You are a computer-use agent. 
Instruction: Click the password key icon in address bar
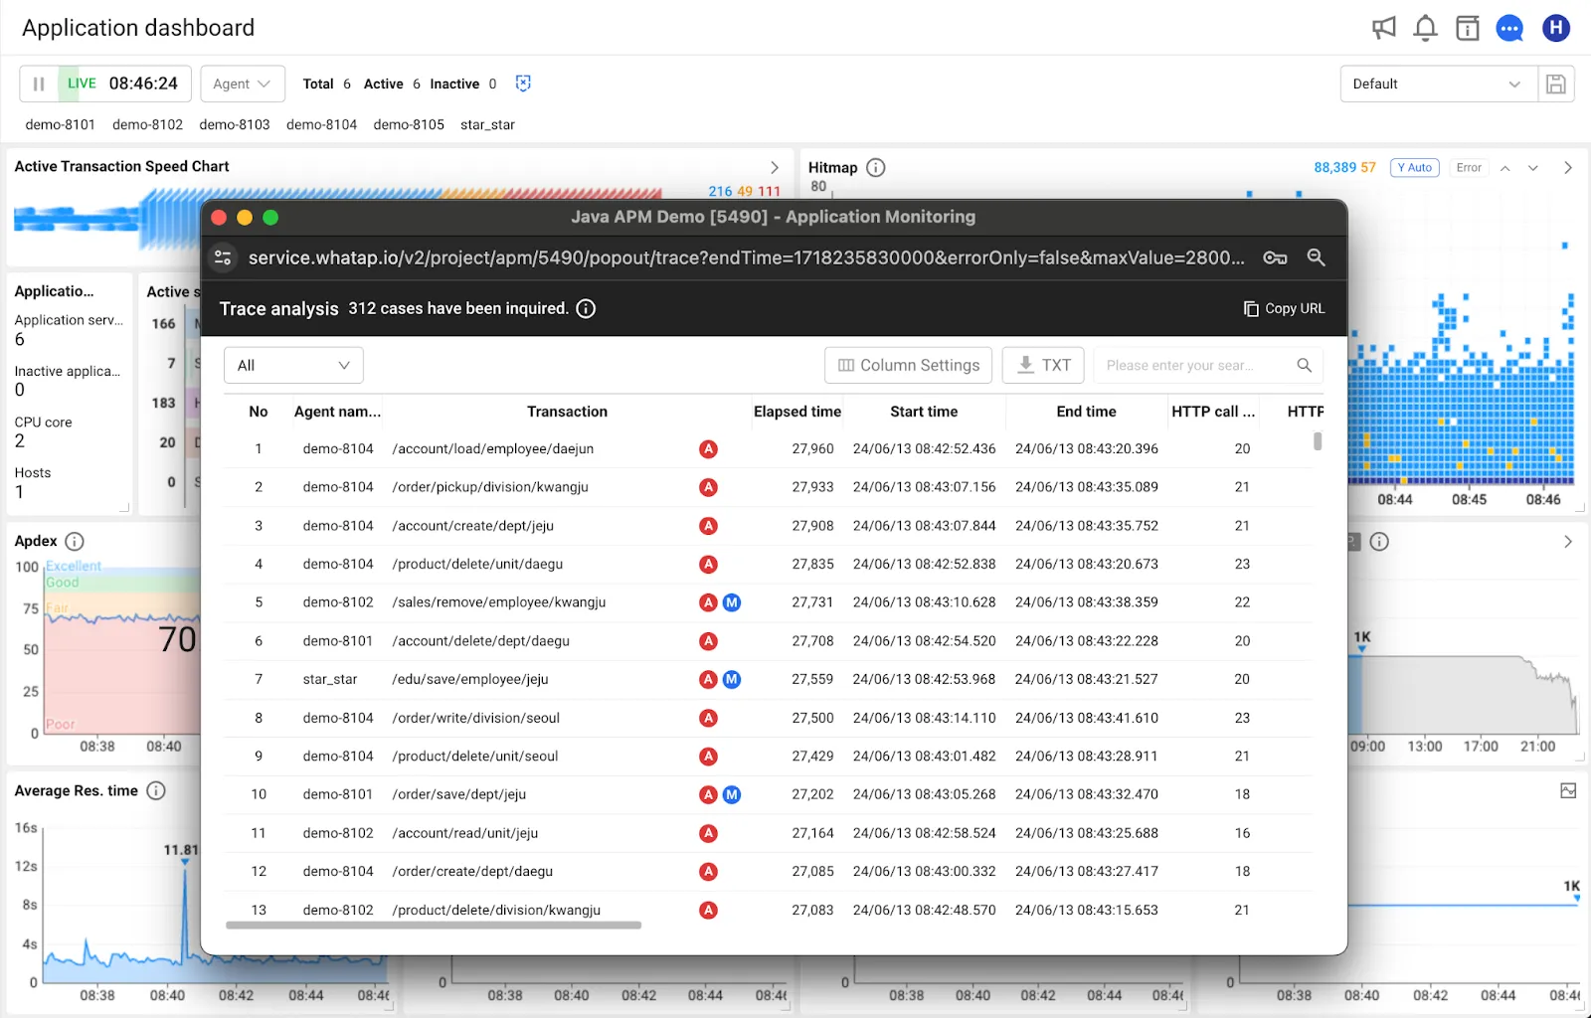pyautogui.click(x=1275, y=257)
